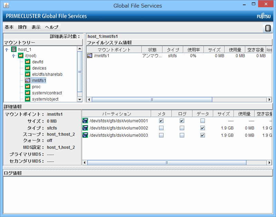The height and width of the screenshot is (217, 276).
Task: Sort by マウントポイント column header
Action: click(114, 50)
